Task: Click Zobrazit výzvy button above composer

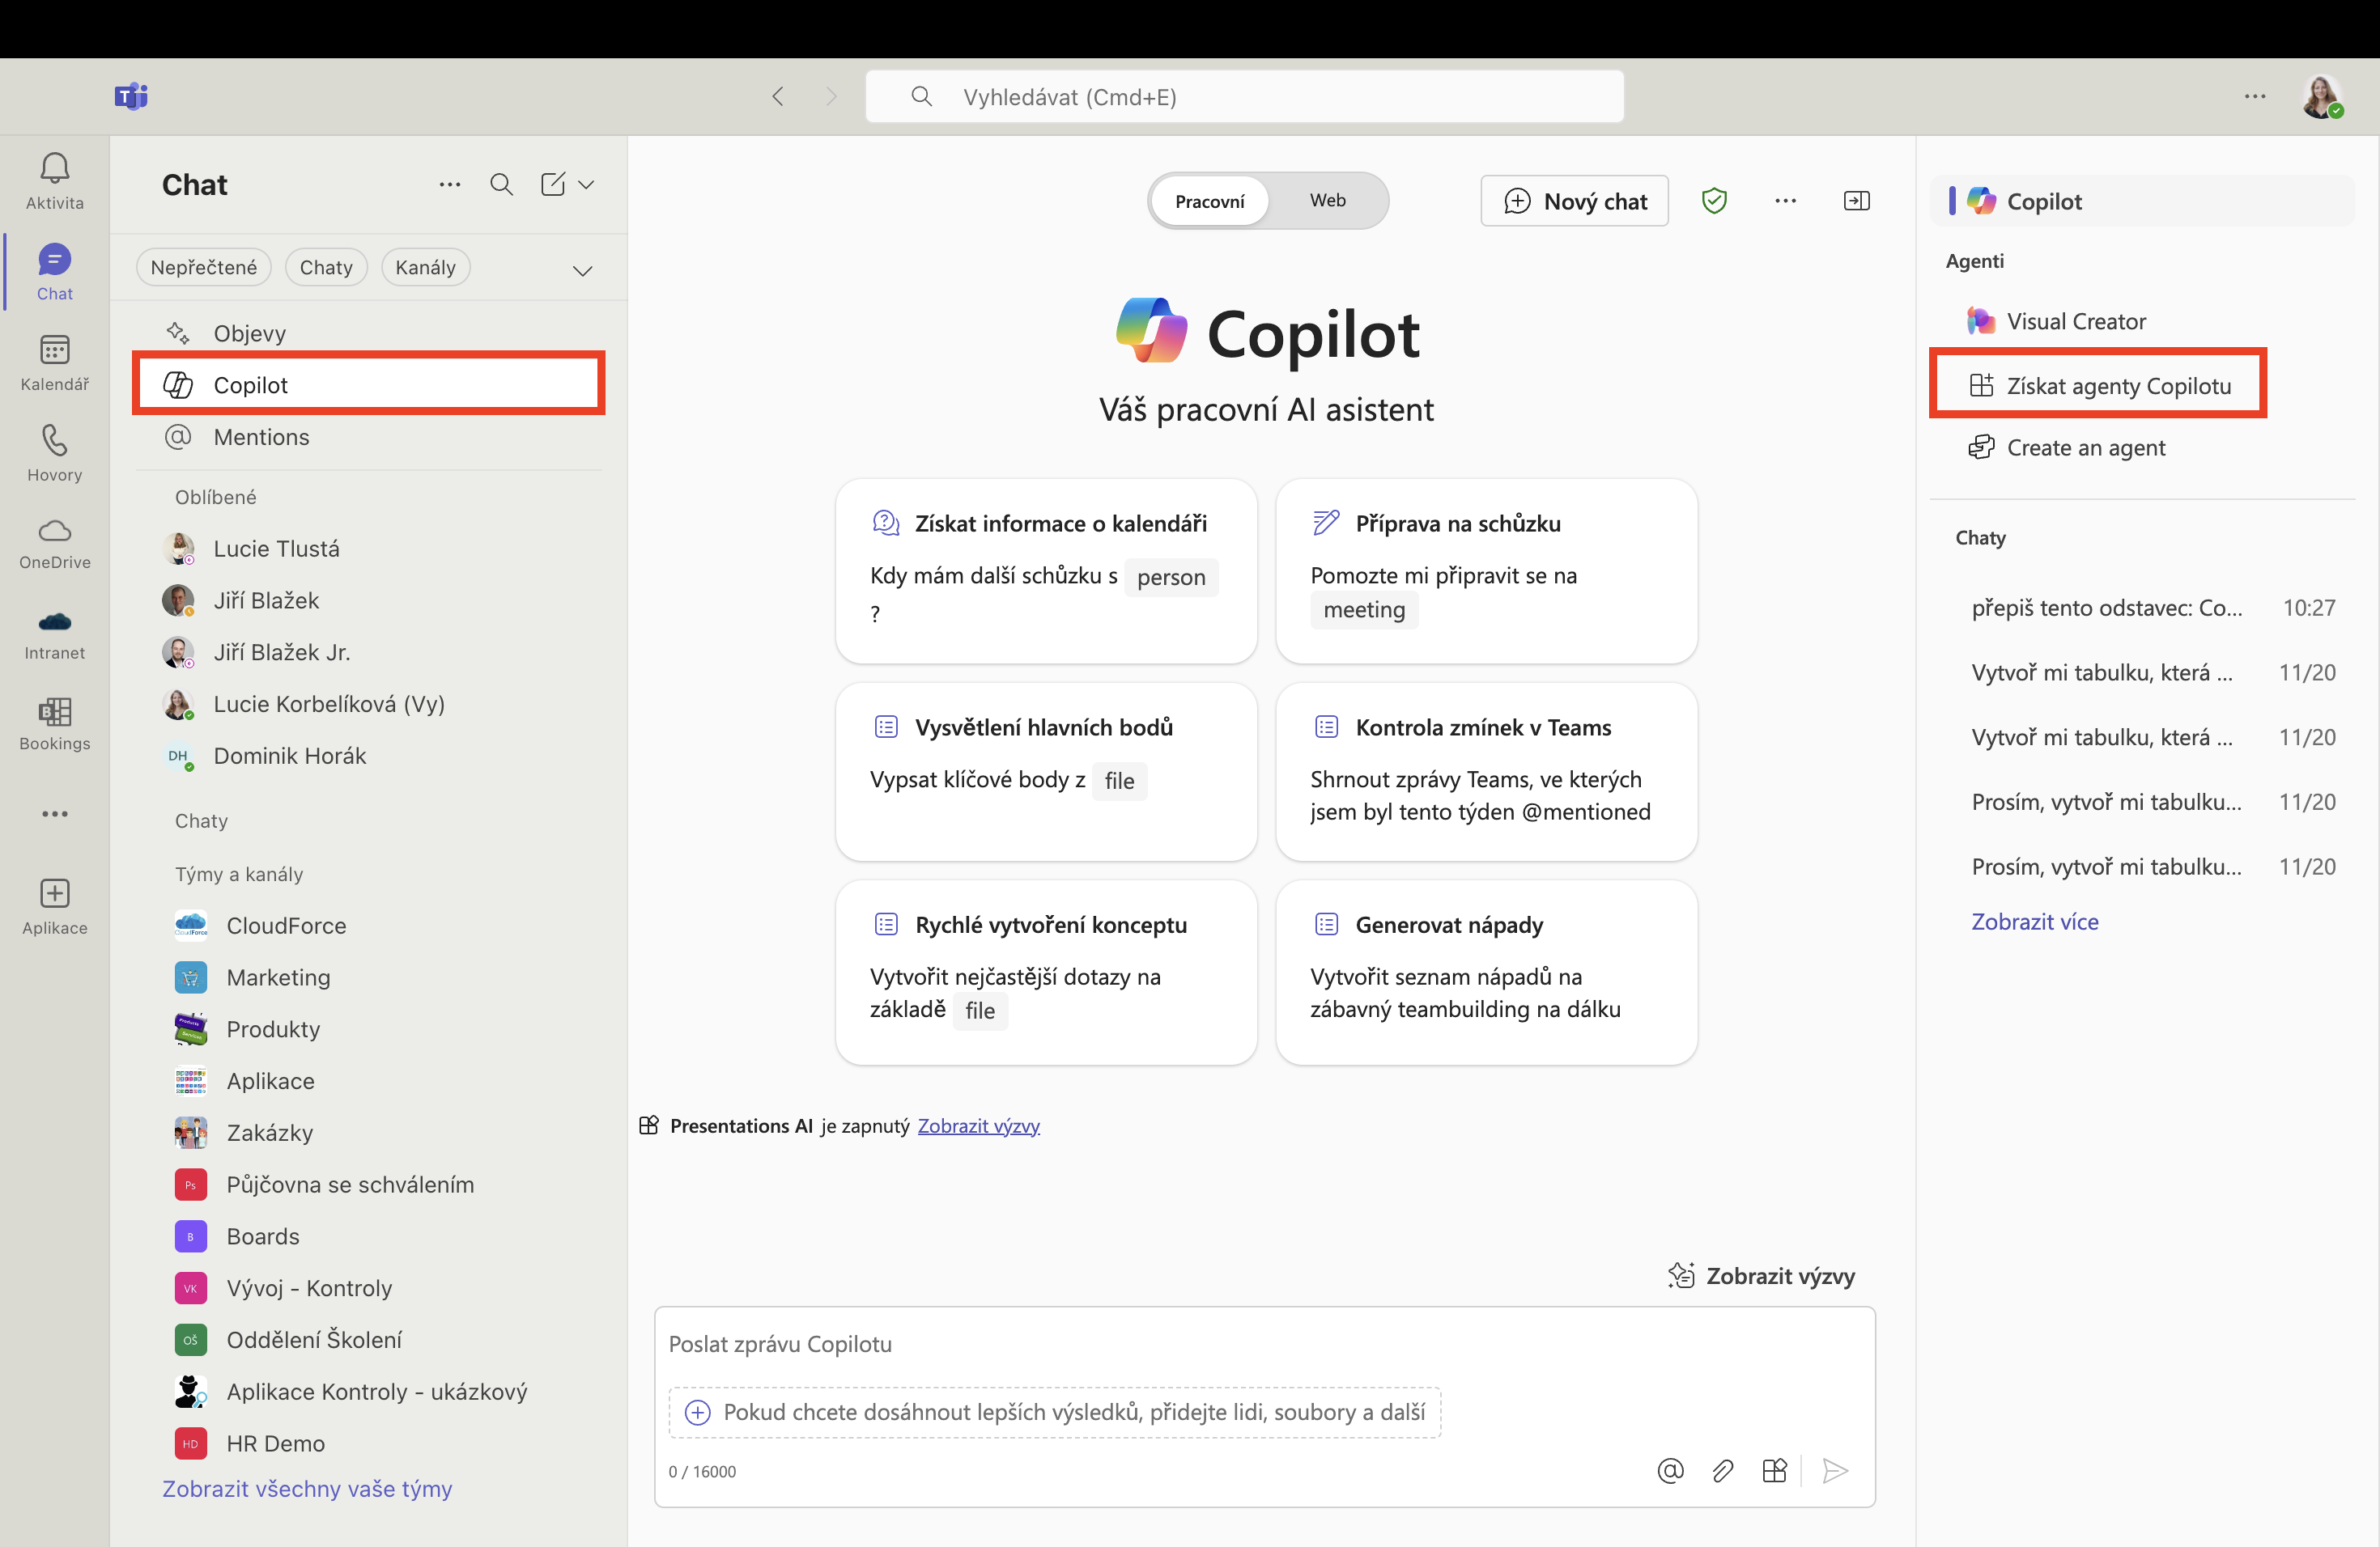Action: click(1761, 1275)
